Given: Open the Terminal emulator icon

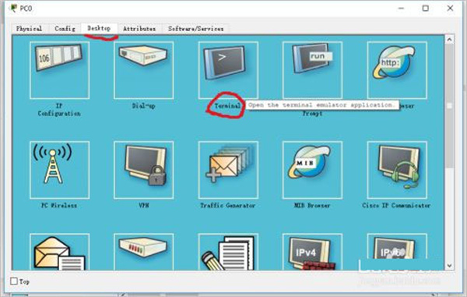Looking at the screenshot, I should [x=228, y=70].
